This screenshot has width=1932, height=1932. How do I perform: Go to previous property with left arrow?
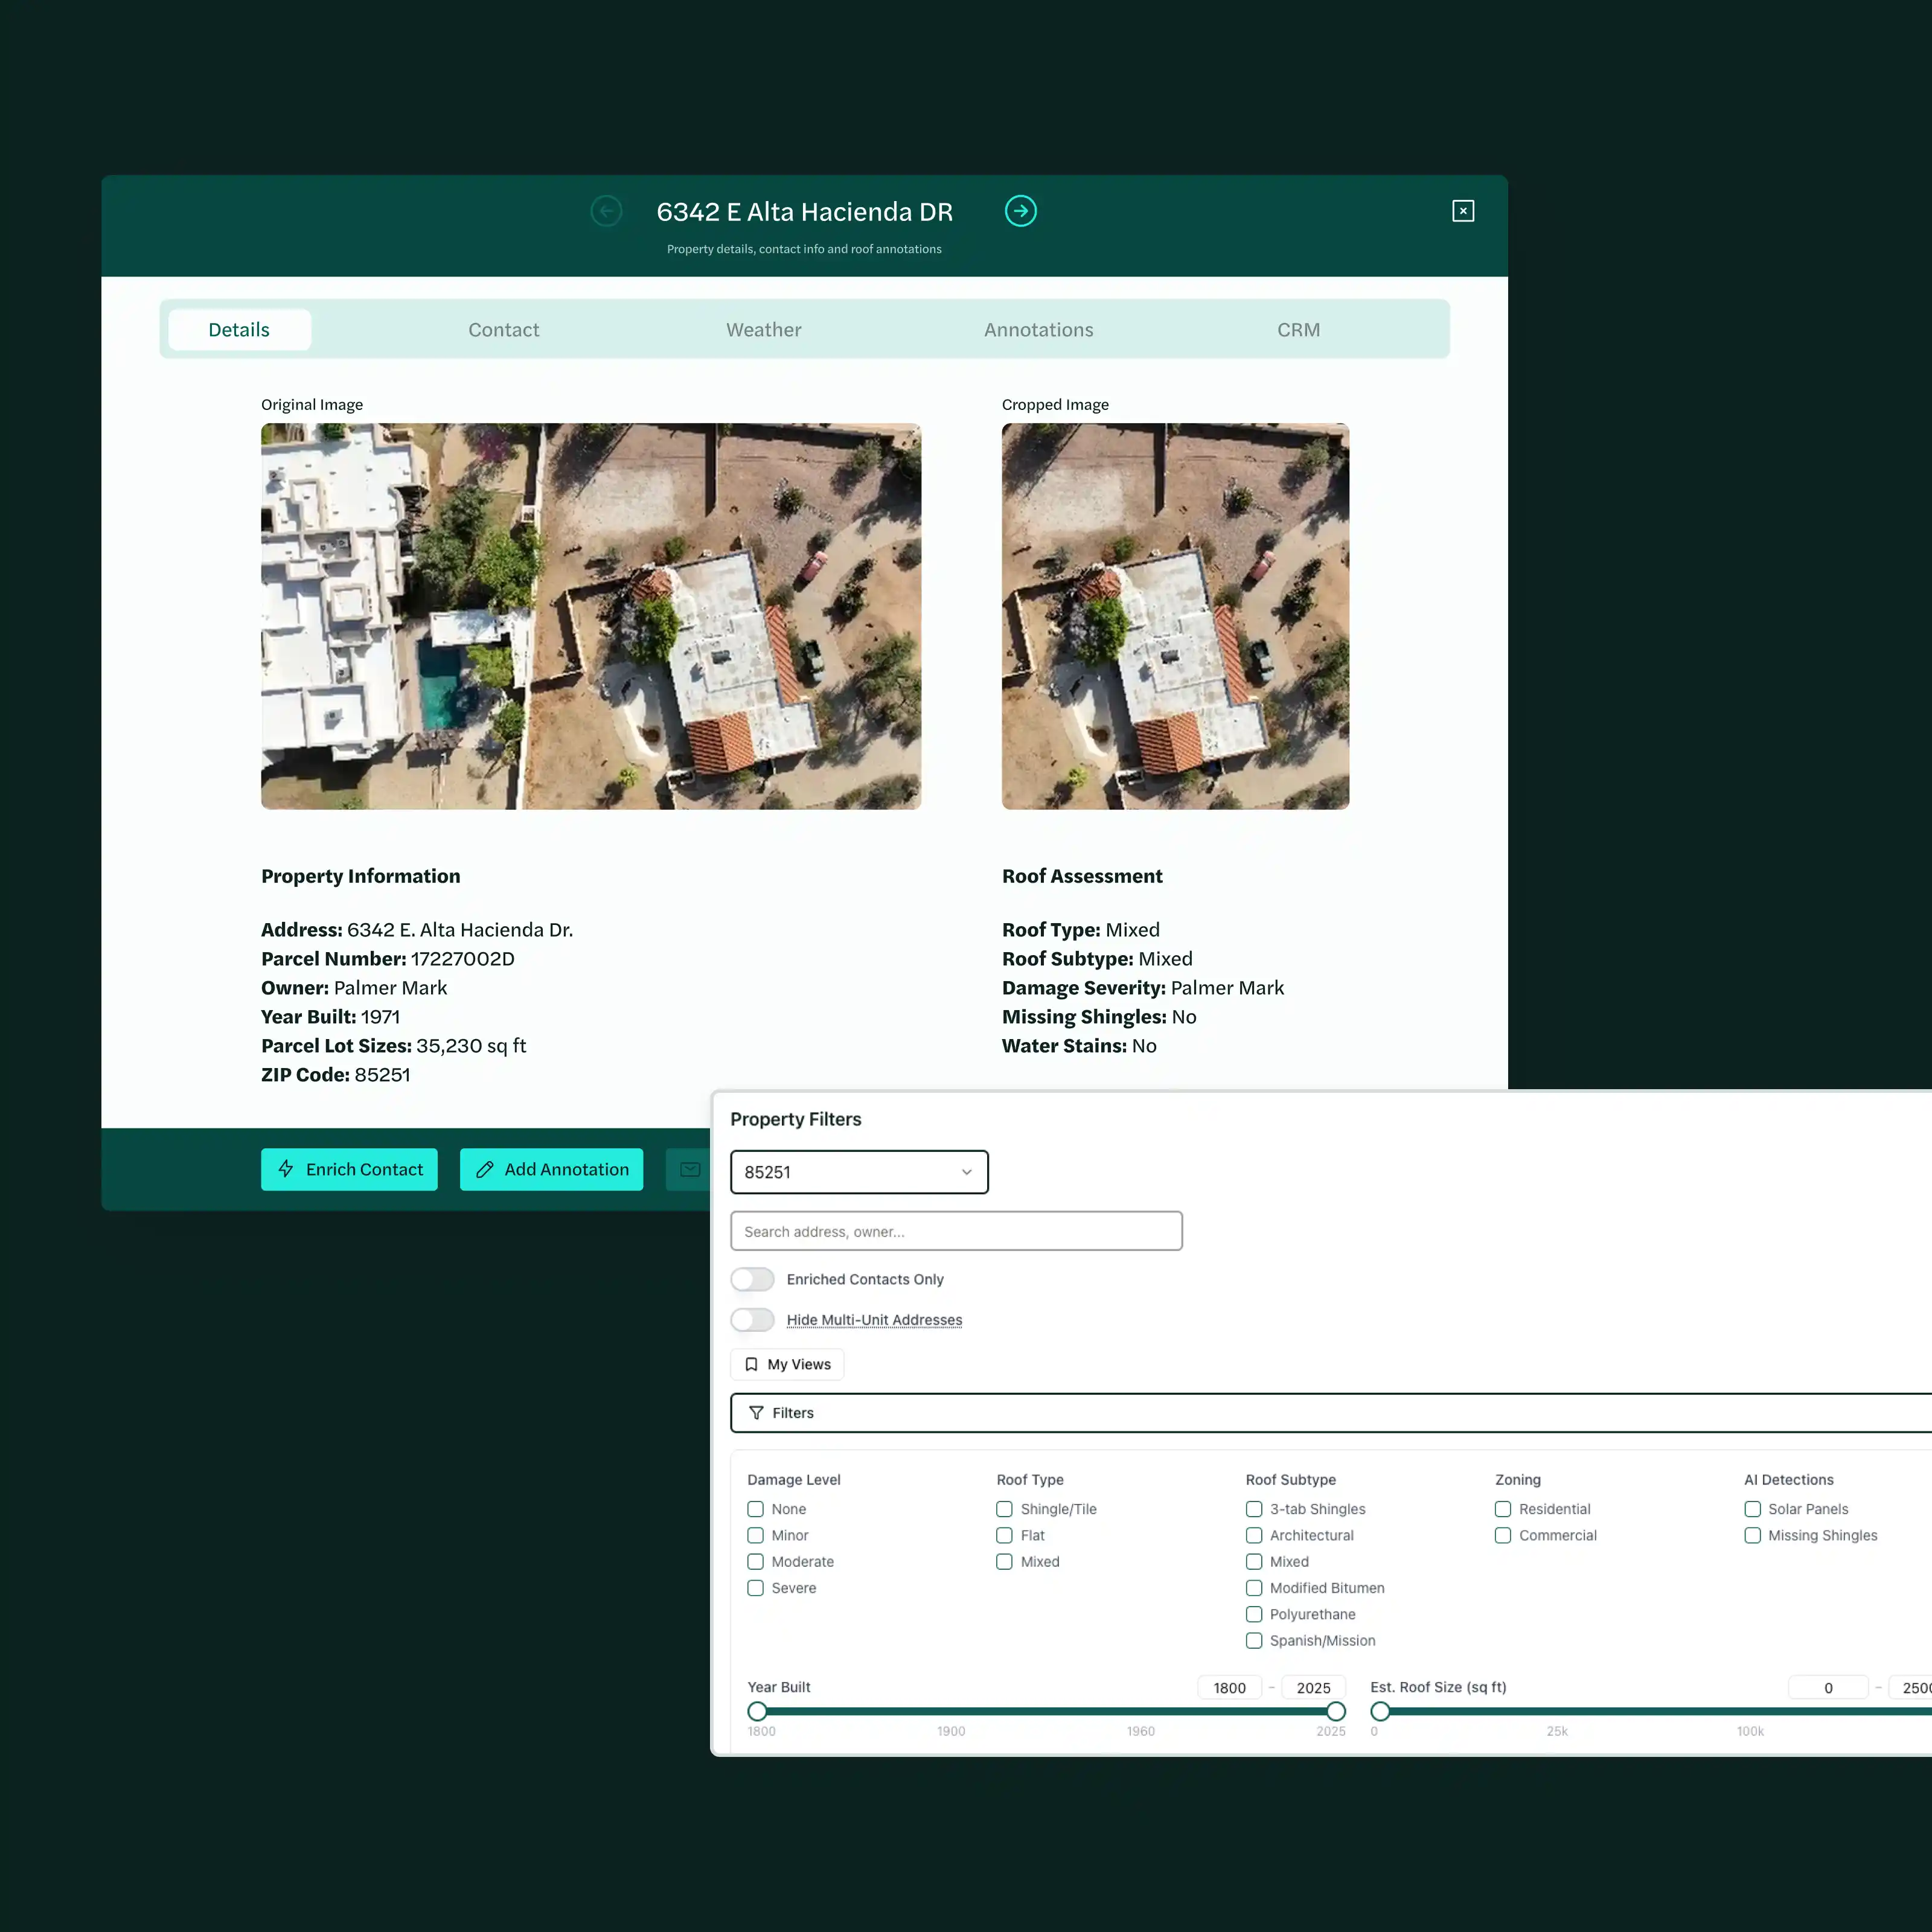click(606, 211)
